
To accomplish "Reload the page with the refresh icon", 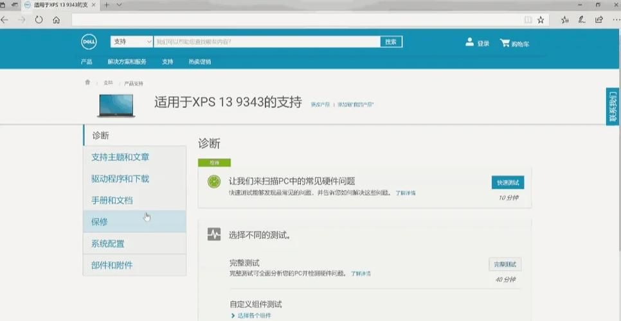I will 39,20.
